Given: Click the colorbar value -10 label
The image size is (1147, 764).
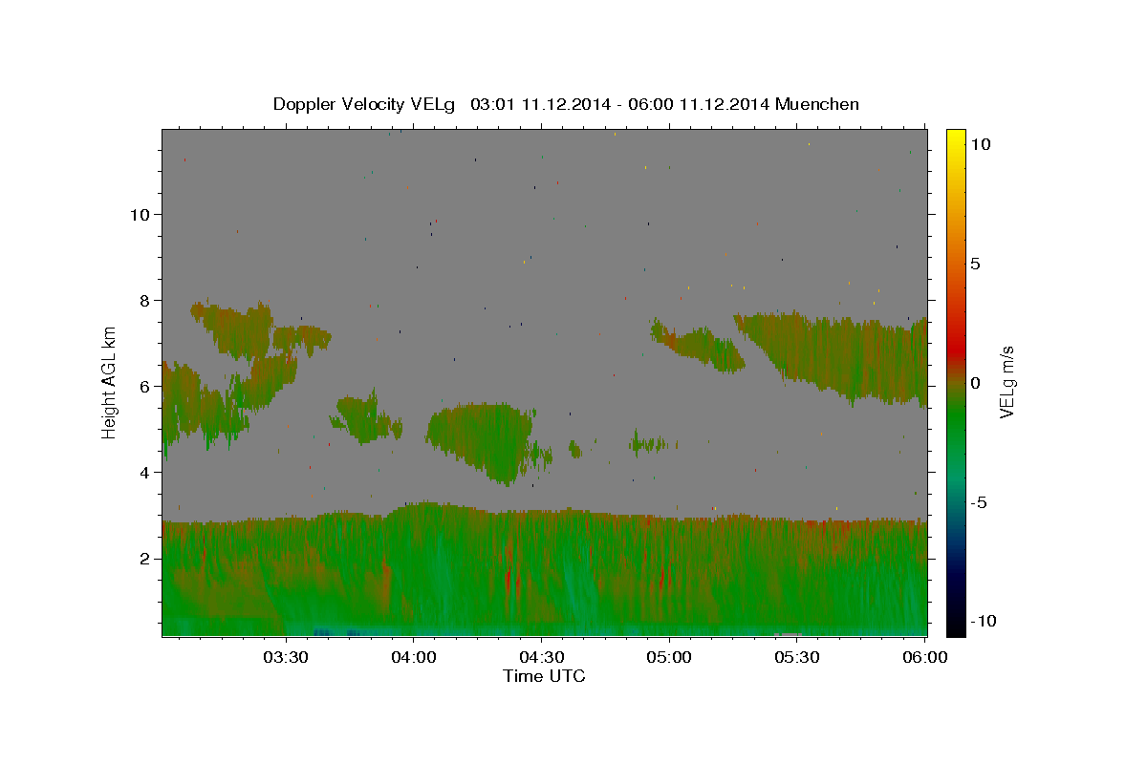Looking at the screenshot, I should click(x=984, y=622).
